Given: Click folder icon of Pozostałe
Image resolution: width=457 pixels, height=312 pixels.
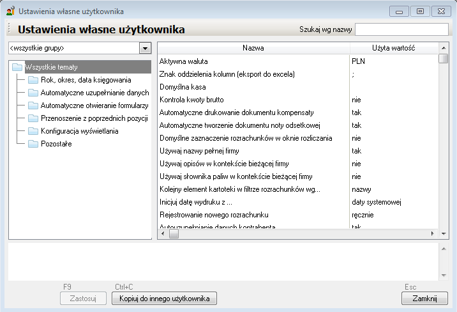Looking at the screenshot, I should pyautogui.click(x=33, y=144).
